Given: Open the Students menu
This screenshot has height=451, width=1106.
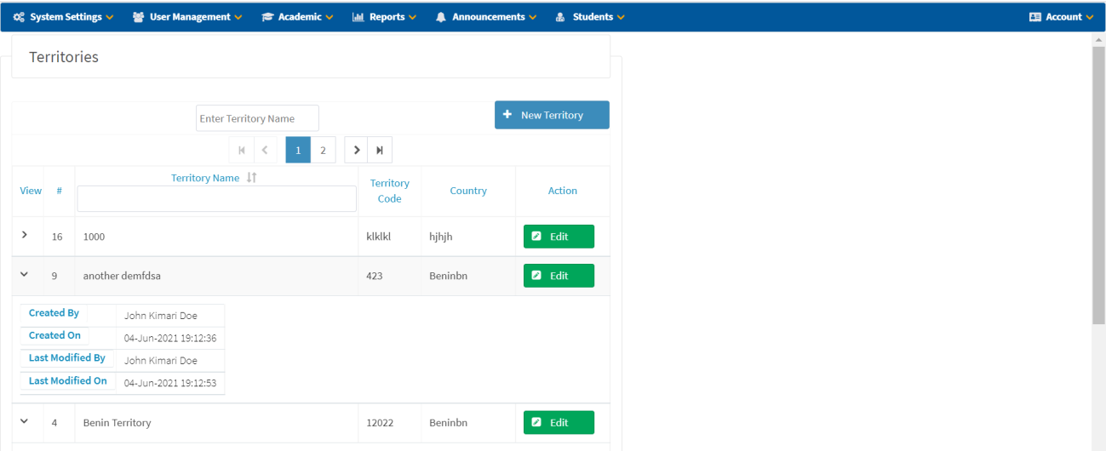Looking at the screenshot, I should [590, 17].
